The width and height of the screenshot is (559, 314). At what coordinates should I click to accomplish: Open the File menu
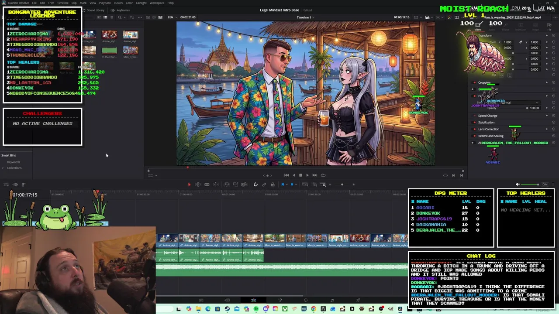pos(34,3)
